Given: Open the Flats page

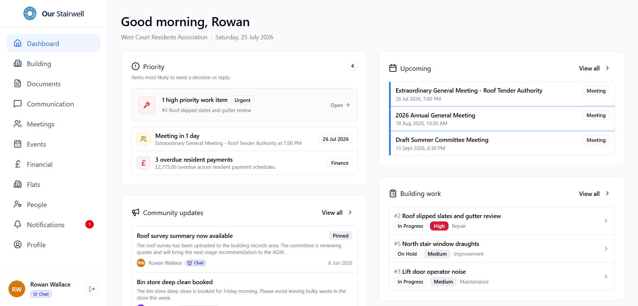Looking at the screenshot, I should pyautogui.click(x=53, y=184).
